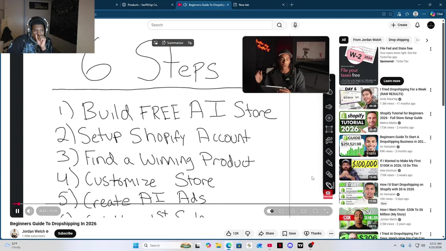This screenshot has width=446, height=251.
Task: Click the Summarize overlay button
Action: click(x=172, y=43)
